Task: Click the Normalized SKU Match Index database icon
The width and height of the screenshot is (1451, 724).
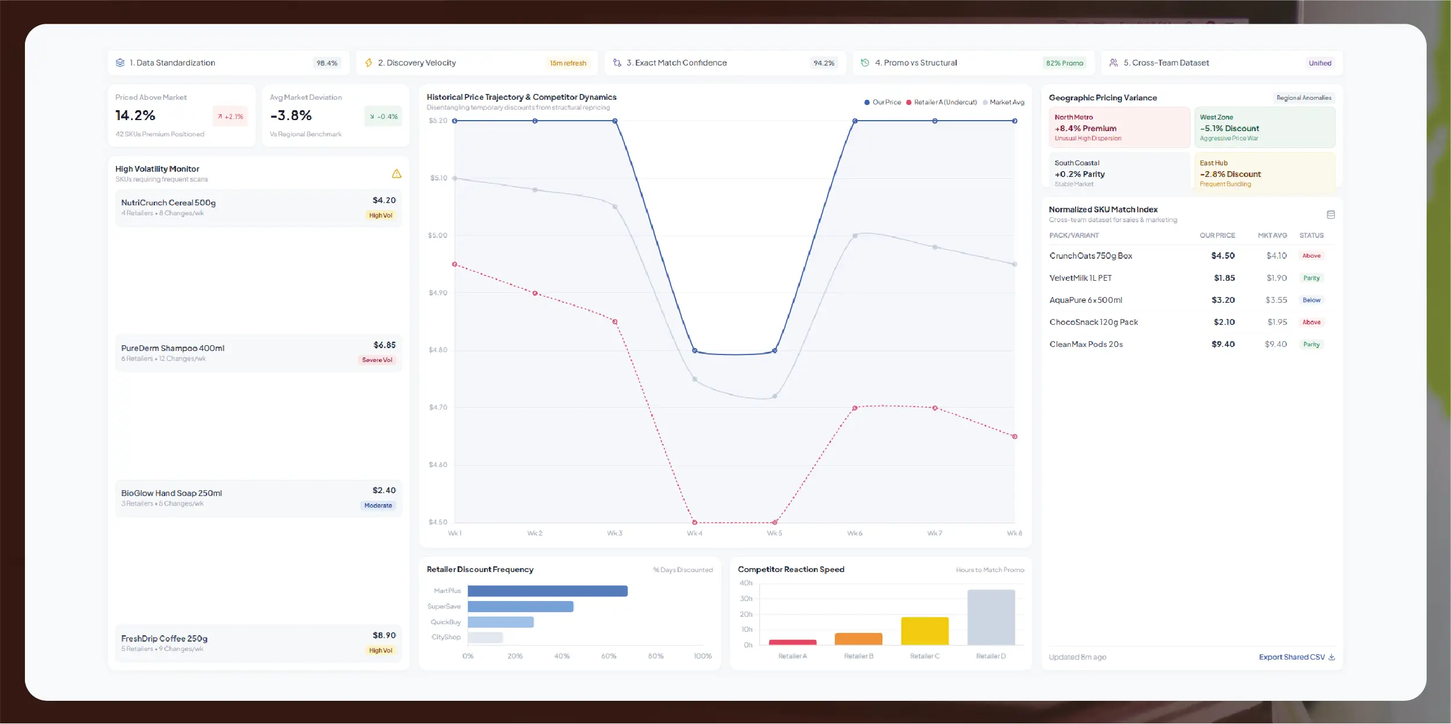Action: click(1331, 215)
